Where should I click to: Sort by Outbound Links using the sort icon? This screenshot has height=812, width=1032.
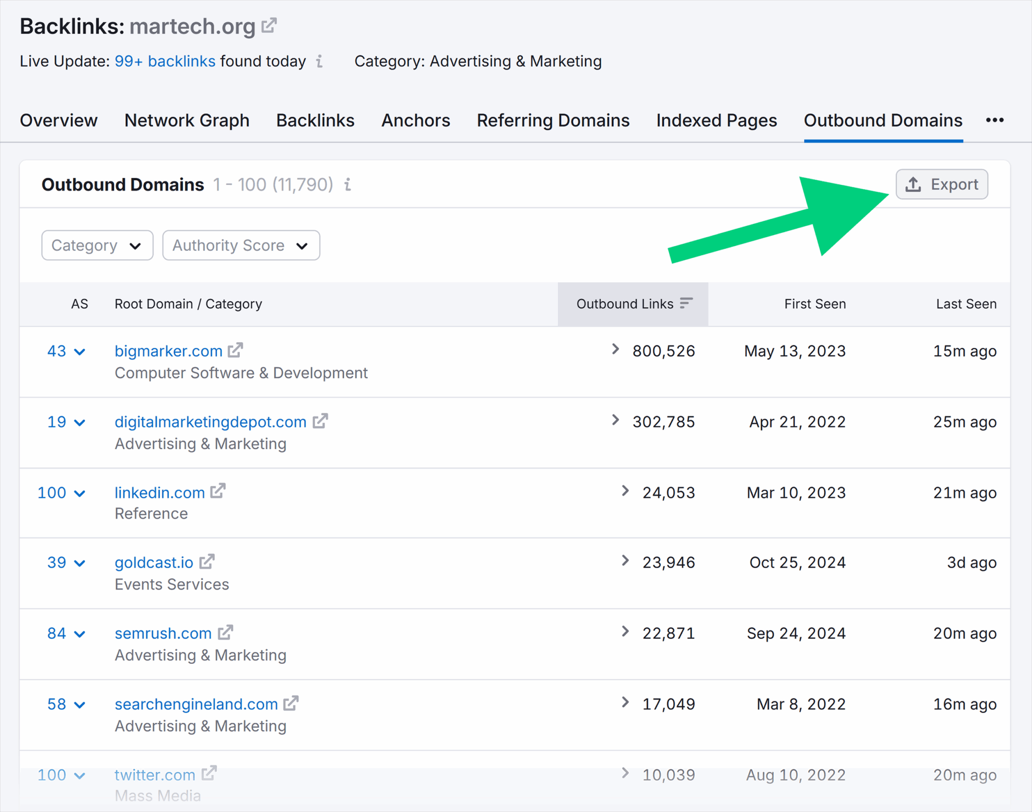tap(686, 303)
